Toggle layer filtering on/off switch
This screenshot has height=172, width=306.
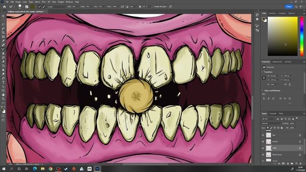coord(296,118)
